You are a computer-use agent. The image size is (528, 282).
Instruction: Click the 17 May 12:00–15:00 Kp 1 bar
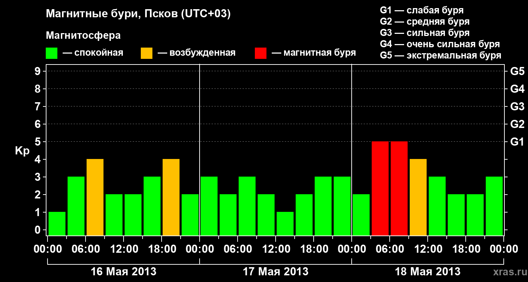click(x=285, y=223)
